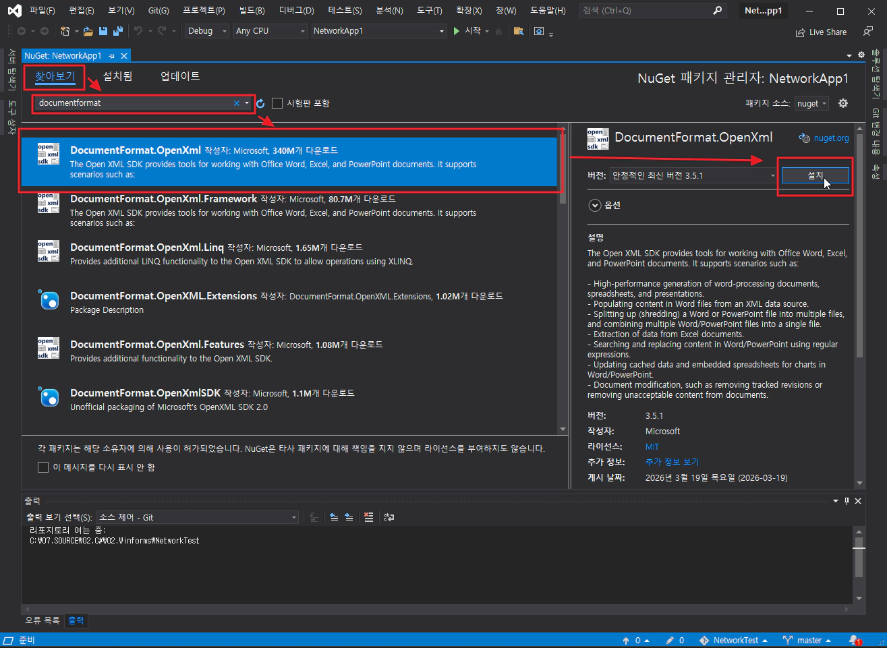Open the File (파일) menu
The image size is (887, 648).
point(42,11)
